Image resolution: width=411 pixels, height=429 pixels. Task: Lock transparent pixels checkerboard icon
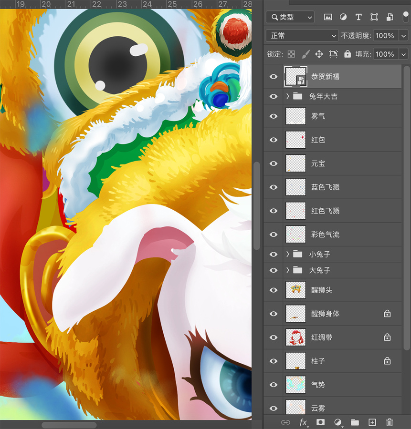[291, 54]
